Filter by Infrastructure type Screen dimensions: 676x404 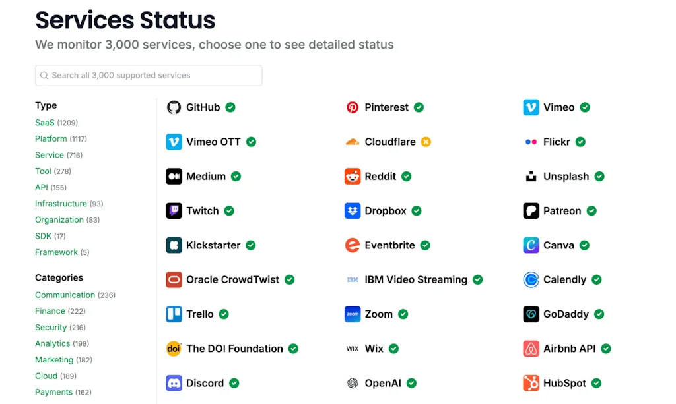tap(61, 204)
